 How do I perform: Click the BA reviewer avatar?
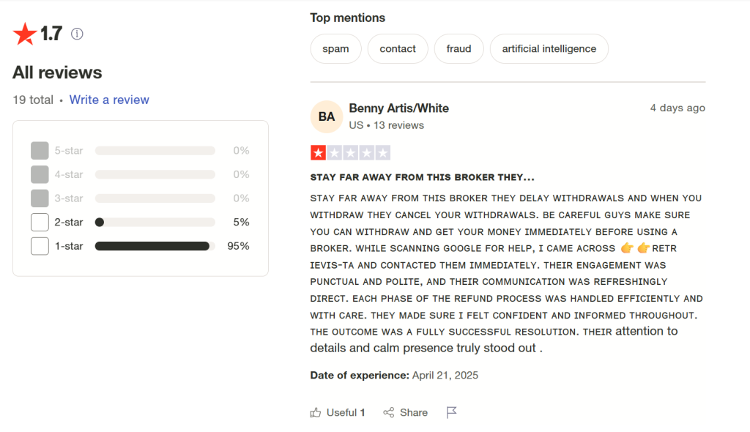[327, 116]
